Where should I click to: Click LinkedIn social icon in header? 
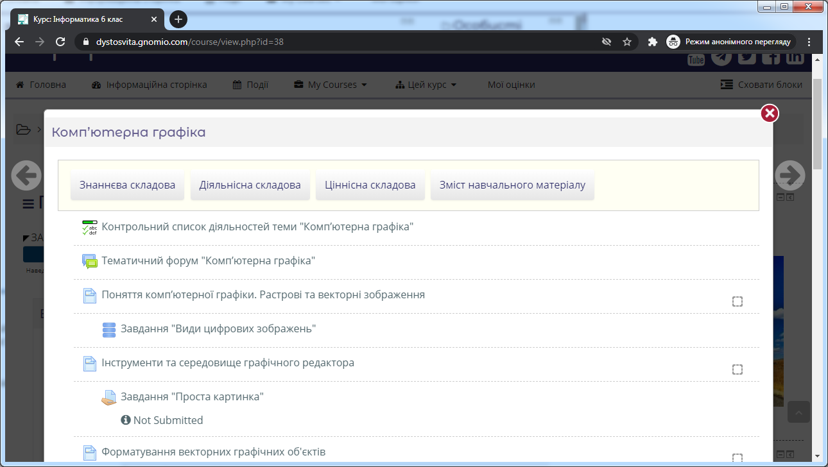tap(795, 58)
